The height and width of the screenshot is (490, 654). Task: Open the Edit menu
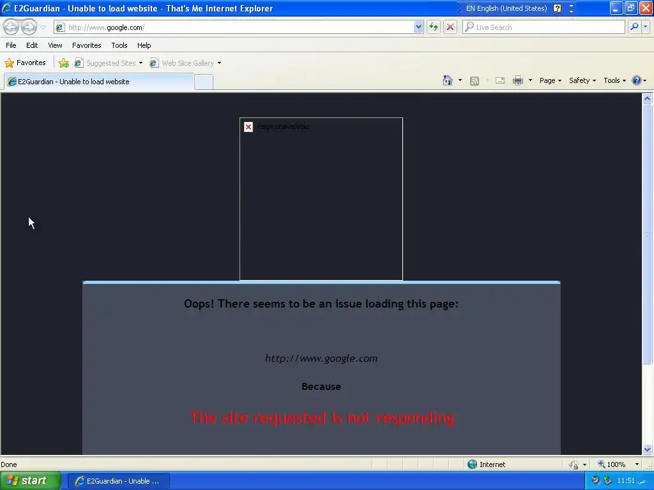click(x=32, y=45)
